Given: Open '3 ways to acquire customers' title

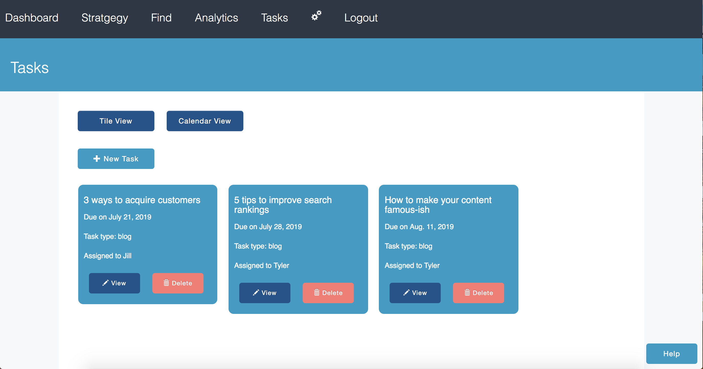Looking at the screenshot, I should [x=142, y=200].
